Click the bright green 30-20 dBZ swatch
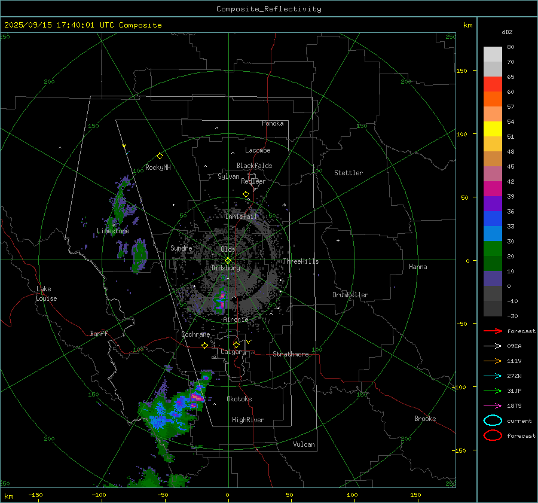Screen dimensions: 538x503 [x=493, y=249]
